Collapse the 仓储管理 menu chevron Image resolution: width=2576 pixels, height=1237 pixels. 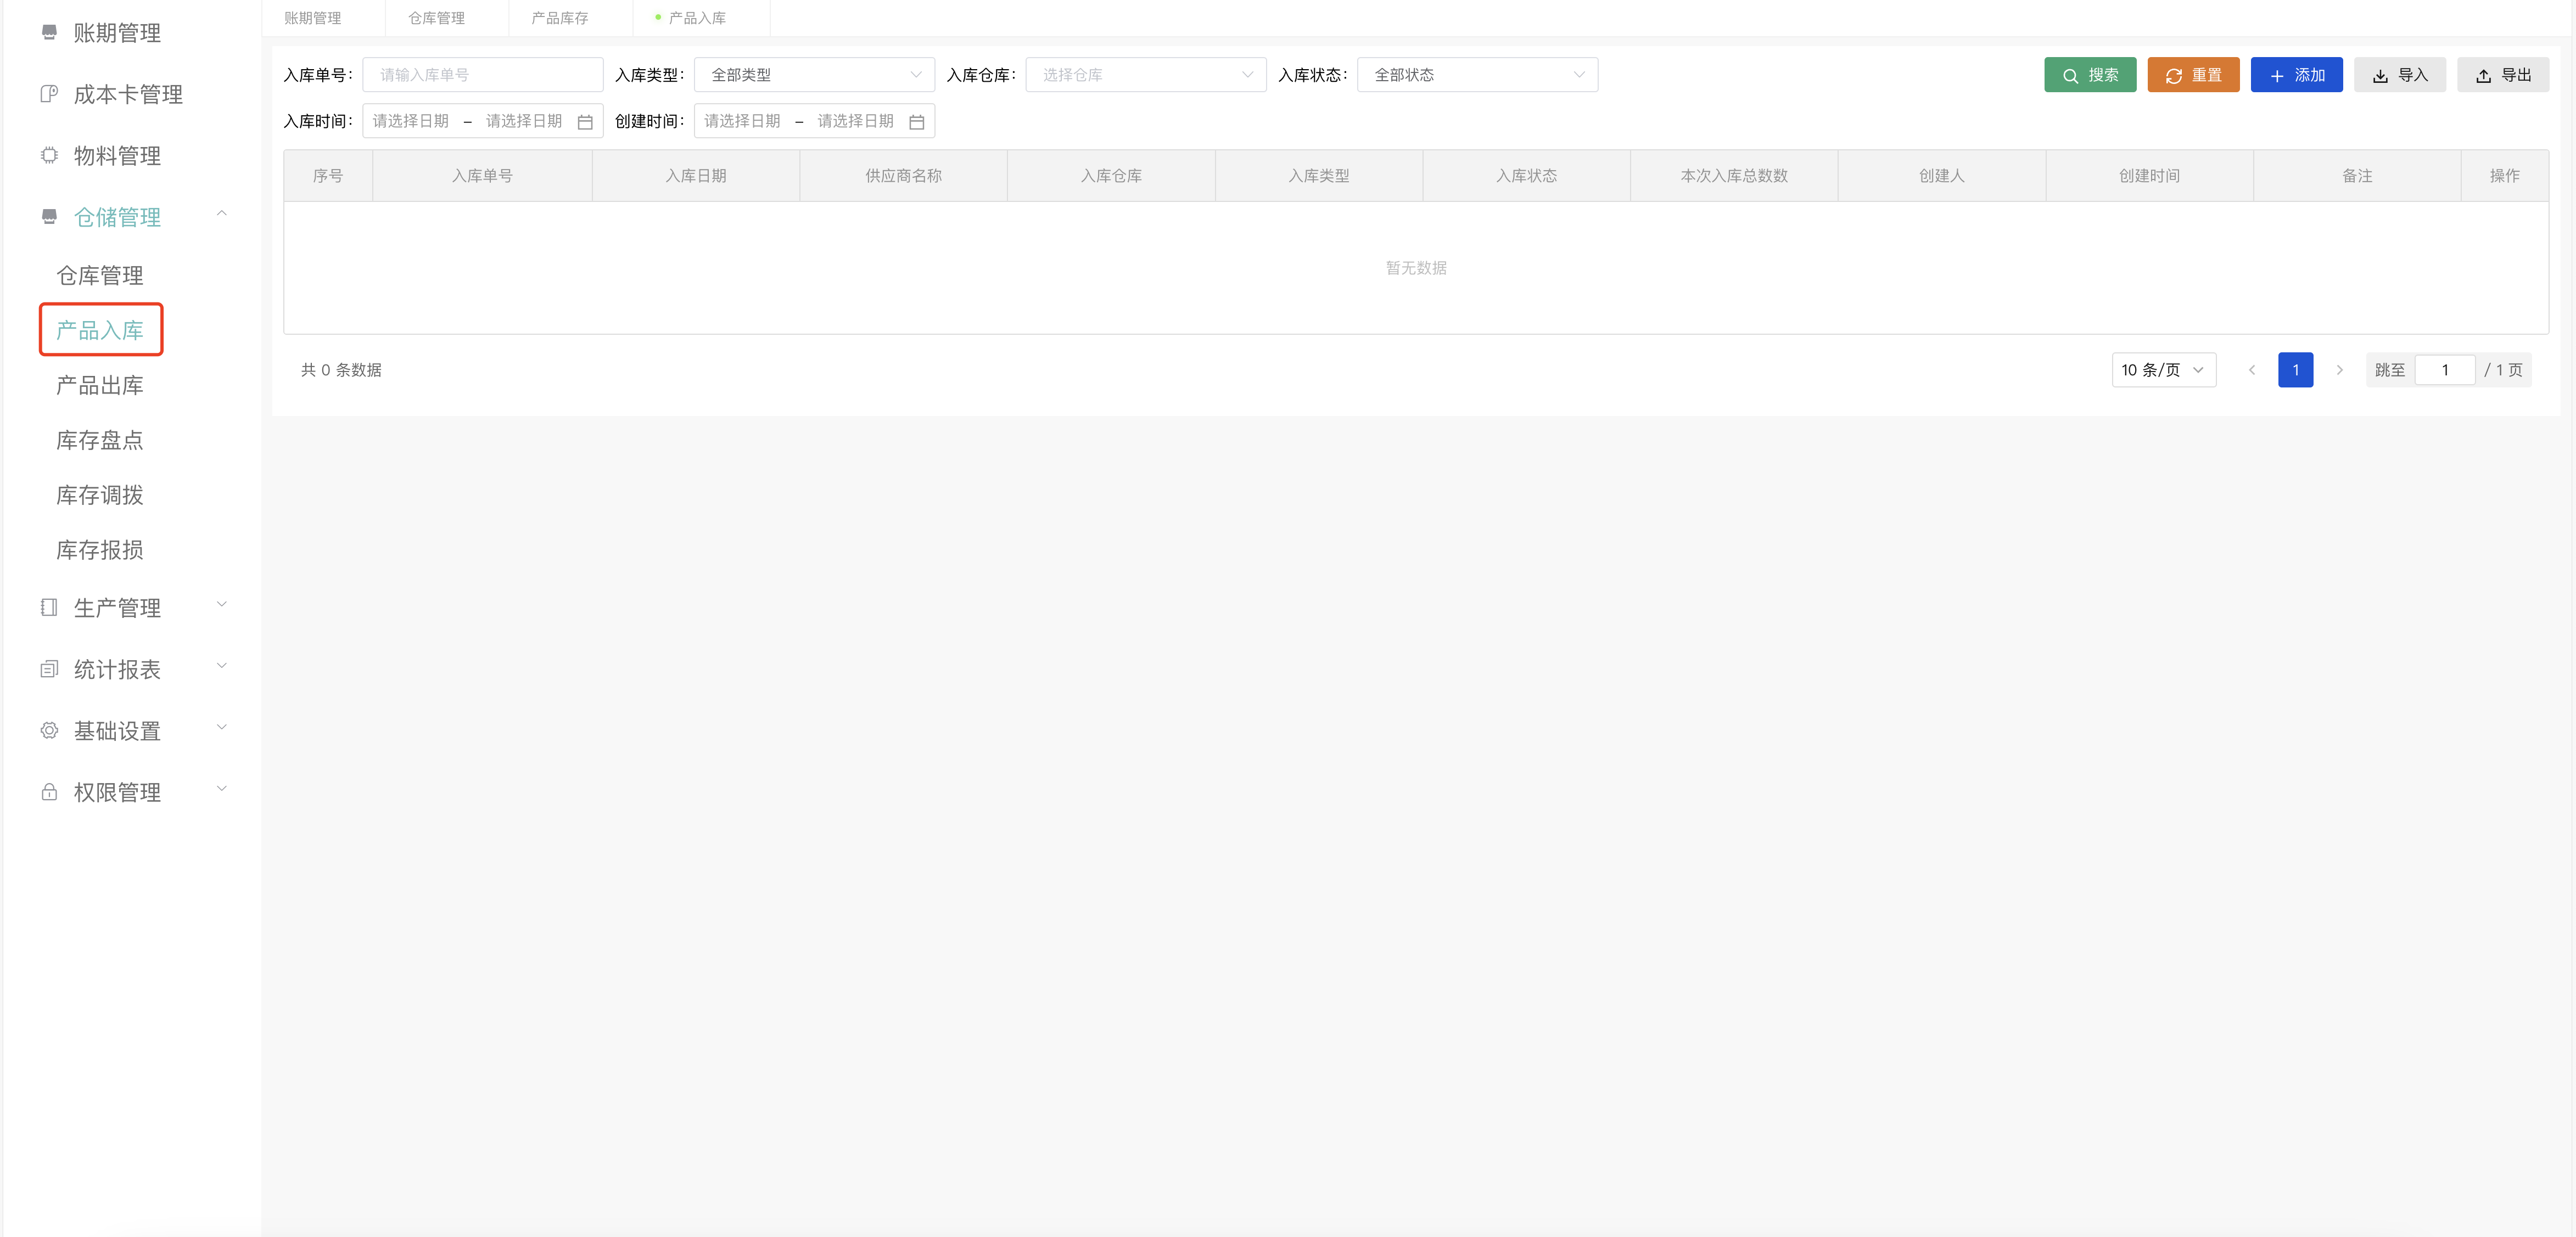(222, 214)
